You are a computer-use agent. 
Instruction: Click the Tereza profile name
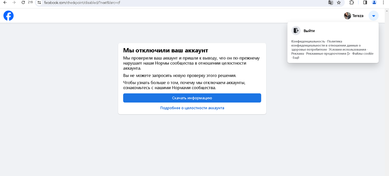coord(358,16)
